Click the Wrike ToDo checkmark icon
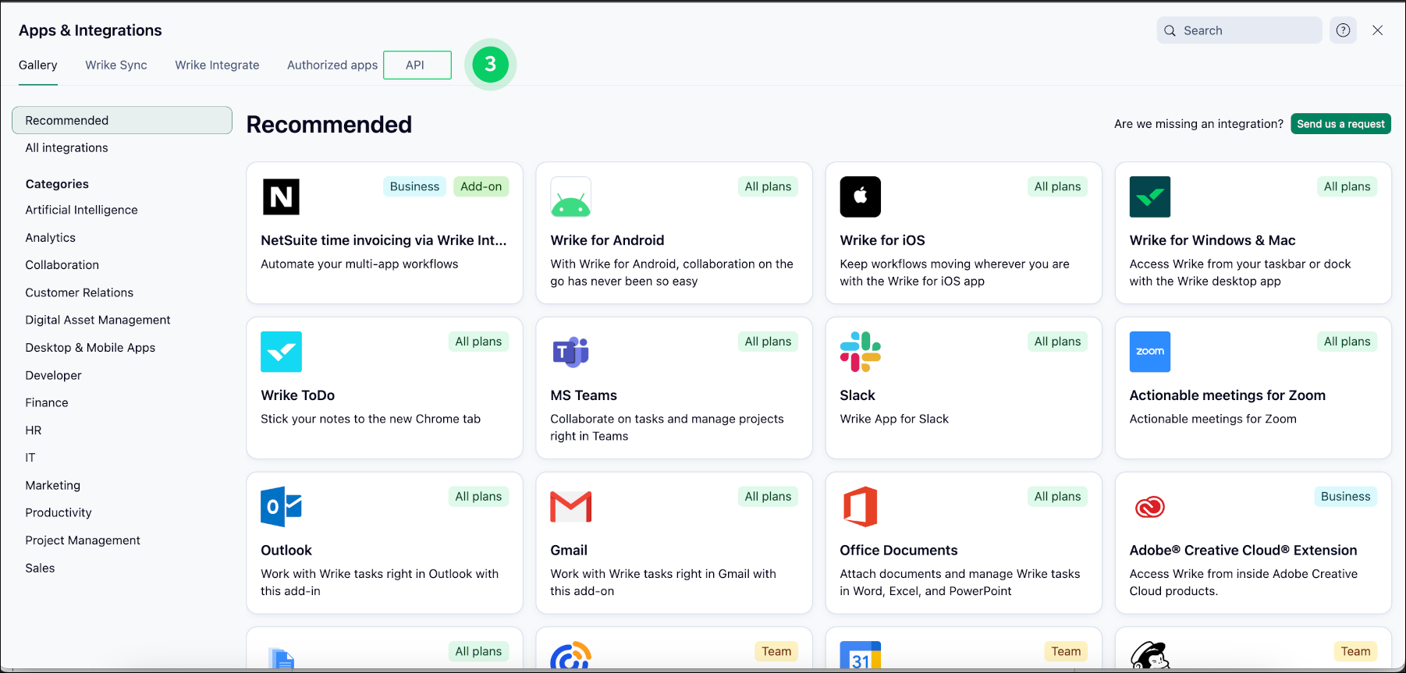The width and height of the screenshot is (1406, 673). point(281,352)
